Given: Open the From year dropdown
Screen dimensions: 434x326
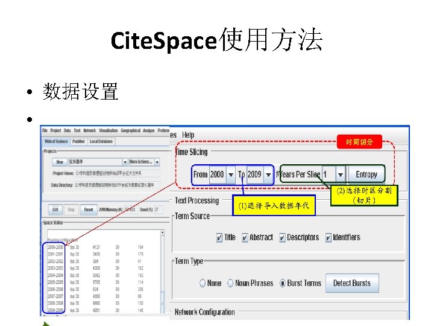Looking at the screenshot, I should [x=230, y=174].
